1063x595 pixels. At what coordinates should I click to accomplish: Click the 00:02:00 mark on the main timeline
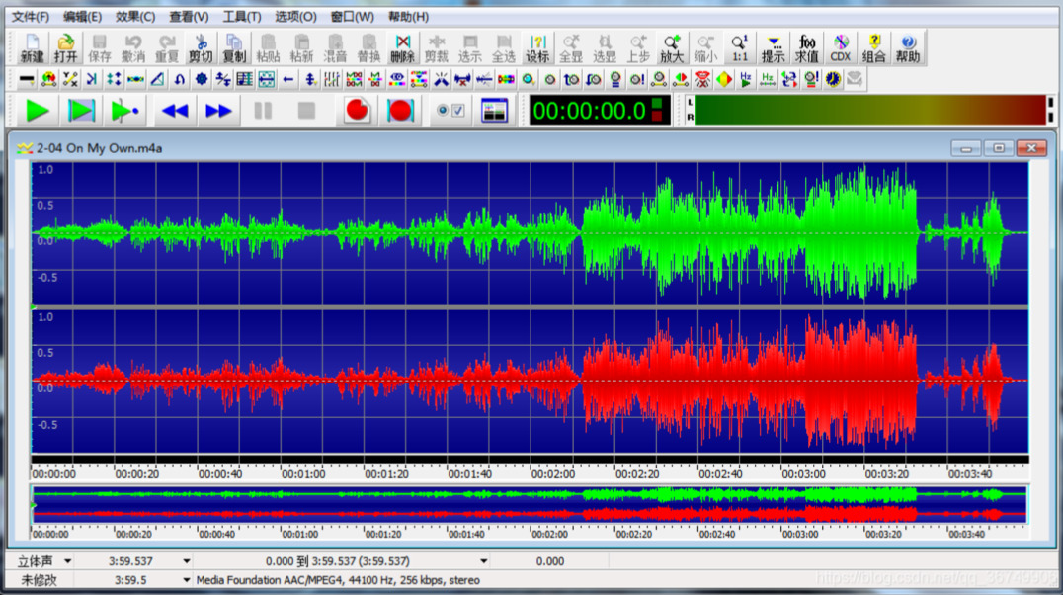click(x=553, y=474)
